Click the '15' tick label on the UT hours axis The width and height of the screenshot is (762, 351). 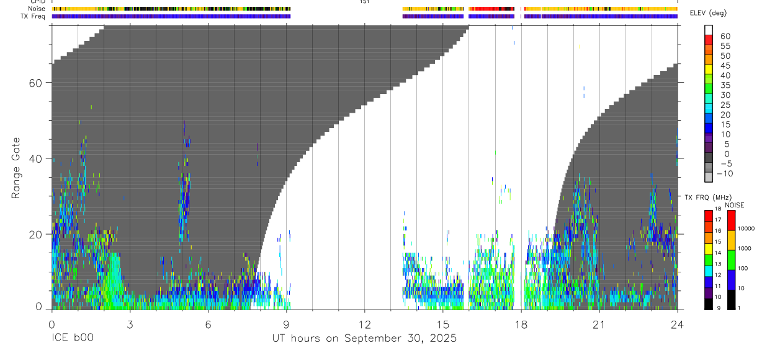click(x=442, y=324)
